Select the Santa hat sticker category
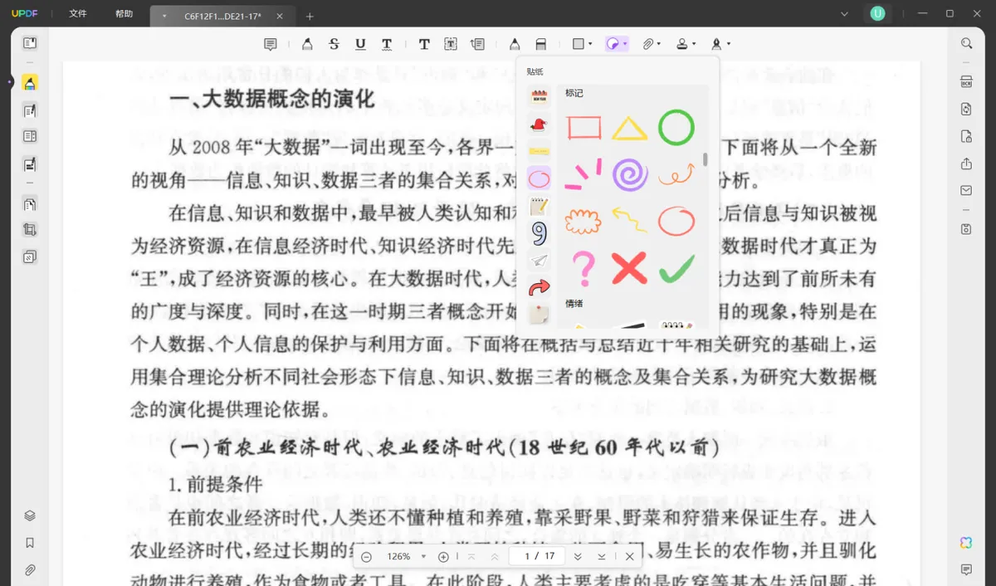The height and width of the screenshot is (586, 996). (x=539, y=124)
